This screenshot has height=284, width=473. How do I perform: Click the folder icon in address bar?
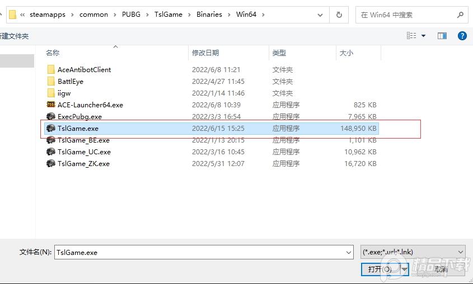tap(13, 15)
